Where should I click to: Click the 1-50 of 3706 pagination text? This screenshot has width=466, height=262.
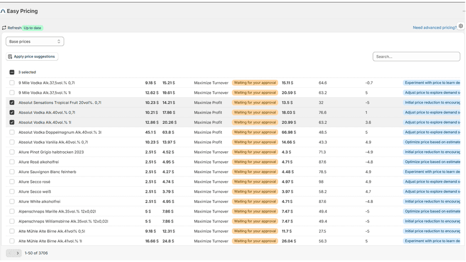36,254
